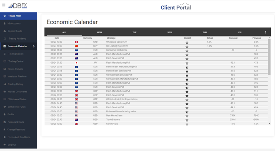Switch to the WED tab

click(x=170, y=32)
